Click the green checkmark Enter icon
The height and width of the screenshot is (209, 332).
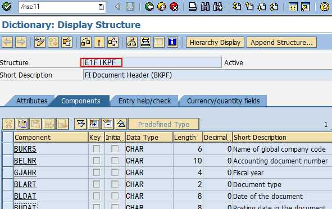[x=7, y=7]
